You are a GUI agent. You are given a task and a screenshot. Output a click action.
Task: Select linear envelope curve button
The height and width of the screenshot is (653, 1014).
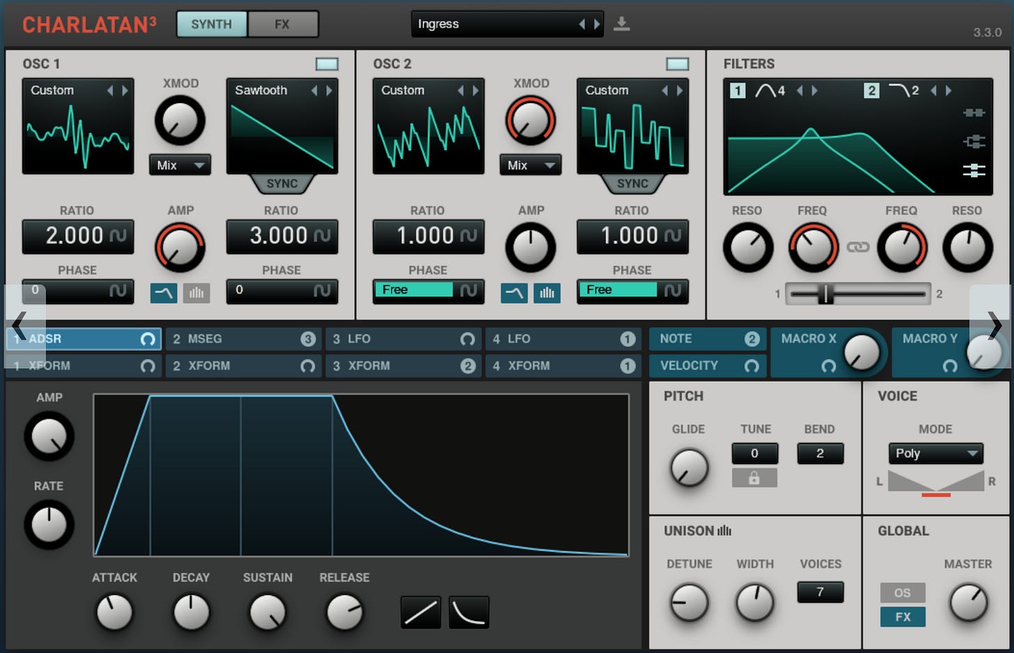coord(421,613)
